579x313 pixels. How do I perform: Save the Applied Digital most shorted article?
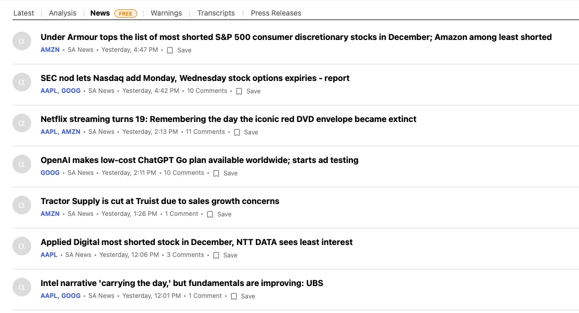(x=216, y=255)
